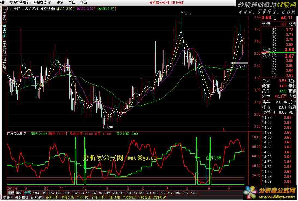Screen dimensions: 298x201
Task: Switch to the FSL indicator
Action: coord(59,193)
